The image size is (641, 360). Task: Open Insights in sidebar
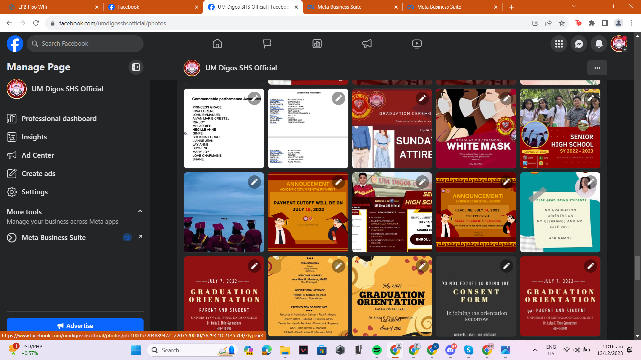click(x=75, y=137)
